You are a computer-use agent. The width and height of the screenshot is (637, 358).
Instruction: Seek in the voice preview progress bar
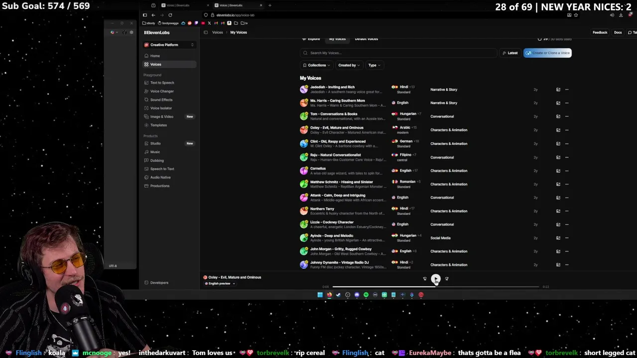point(435,287)
